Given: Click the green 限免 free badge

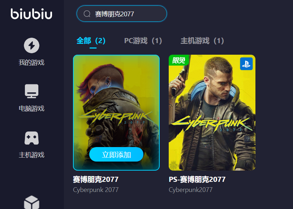Looking at the screenshot, I should pos(178,60).
